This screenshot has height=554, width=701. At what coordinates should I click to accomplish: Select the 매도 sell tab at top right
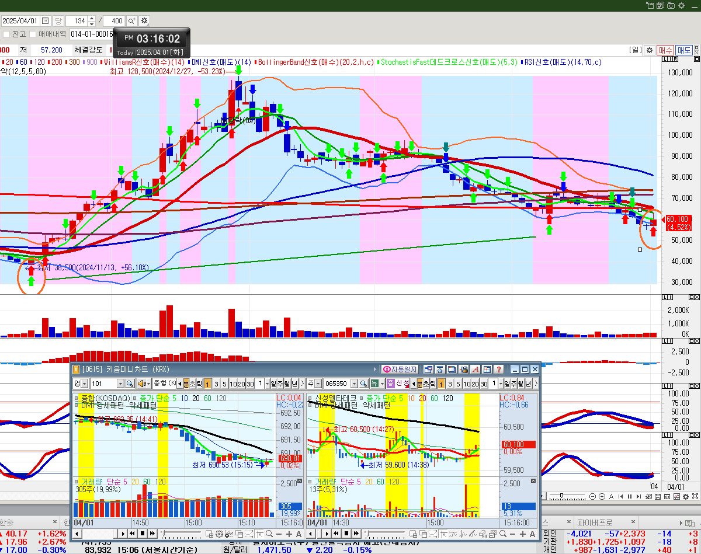coord(683,50)
